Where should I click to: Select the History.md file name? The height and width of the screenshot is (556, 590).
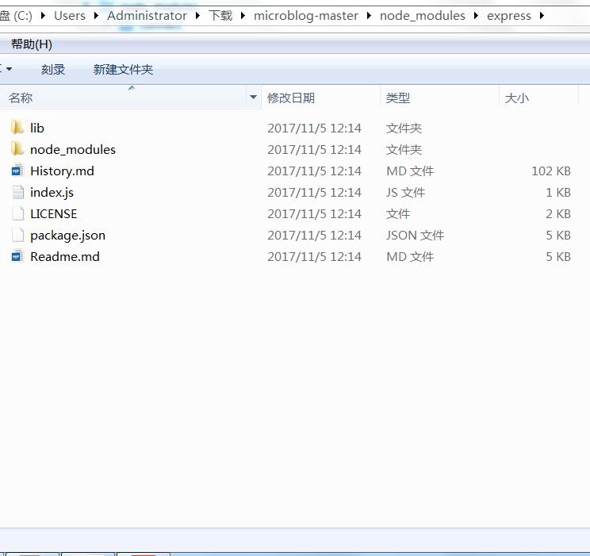(62, 171)
